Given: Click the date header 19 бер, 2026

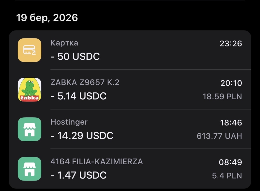Looking at the screenshot, I should (47, 18).
